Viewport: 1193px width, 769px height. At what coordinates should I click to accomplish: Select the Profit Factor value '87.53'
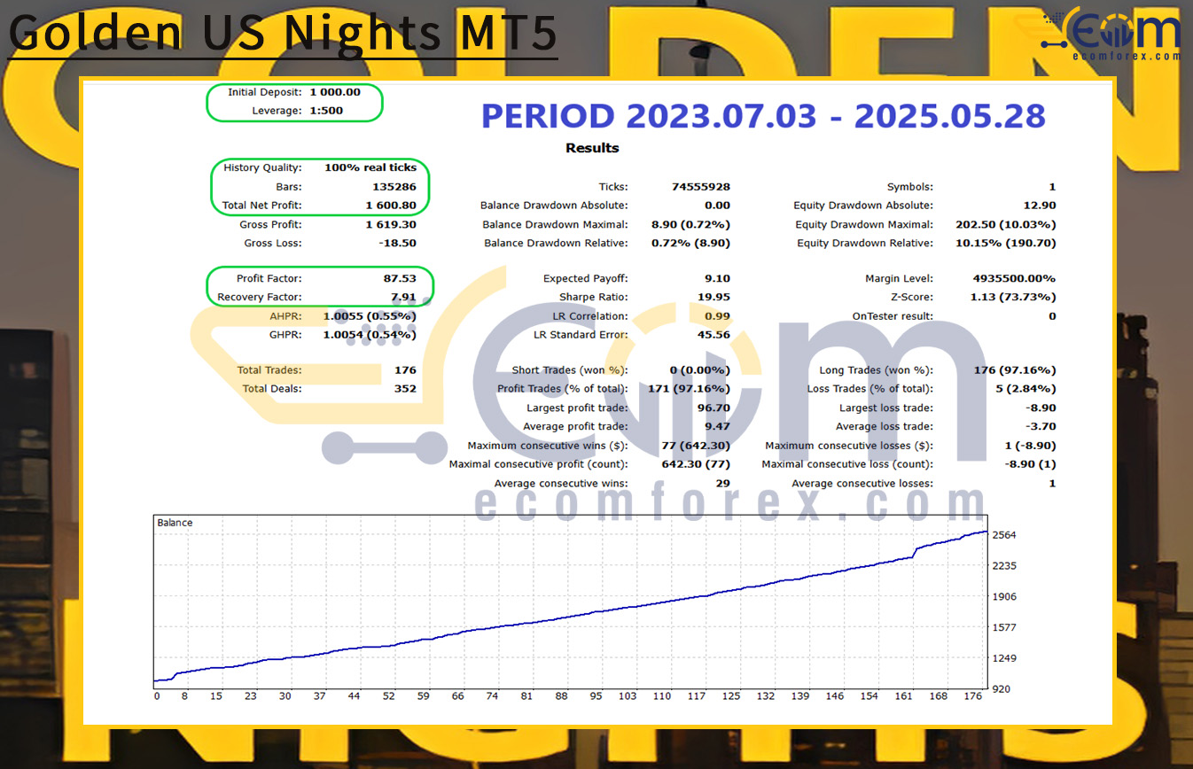400,278
